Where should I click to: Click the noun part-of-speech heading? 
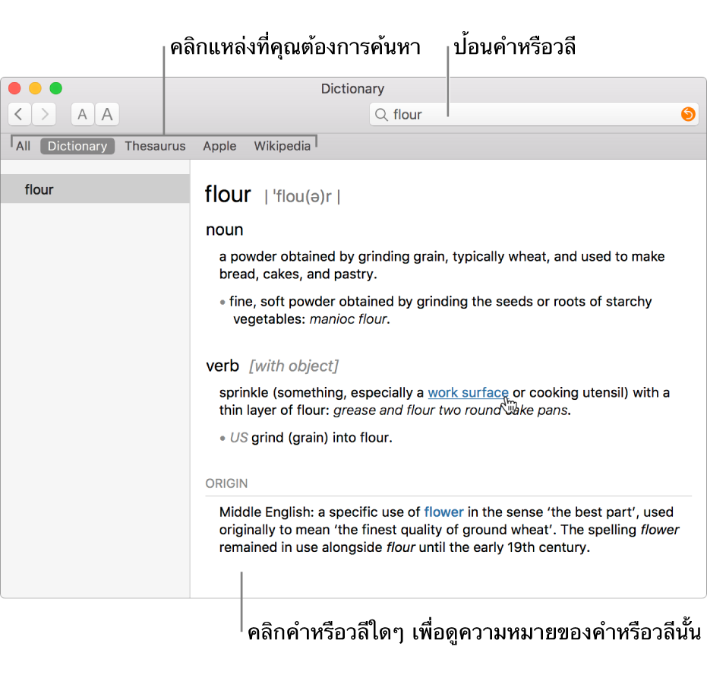(225, 230)
